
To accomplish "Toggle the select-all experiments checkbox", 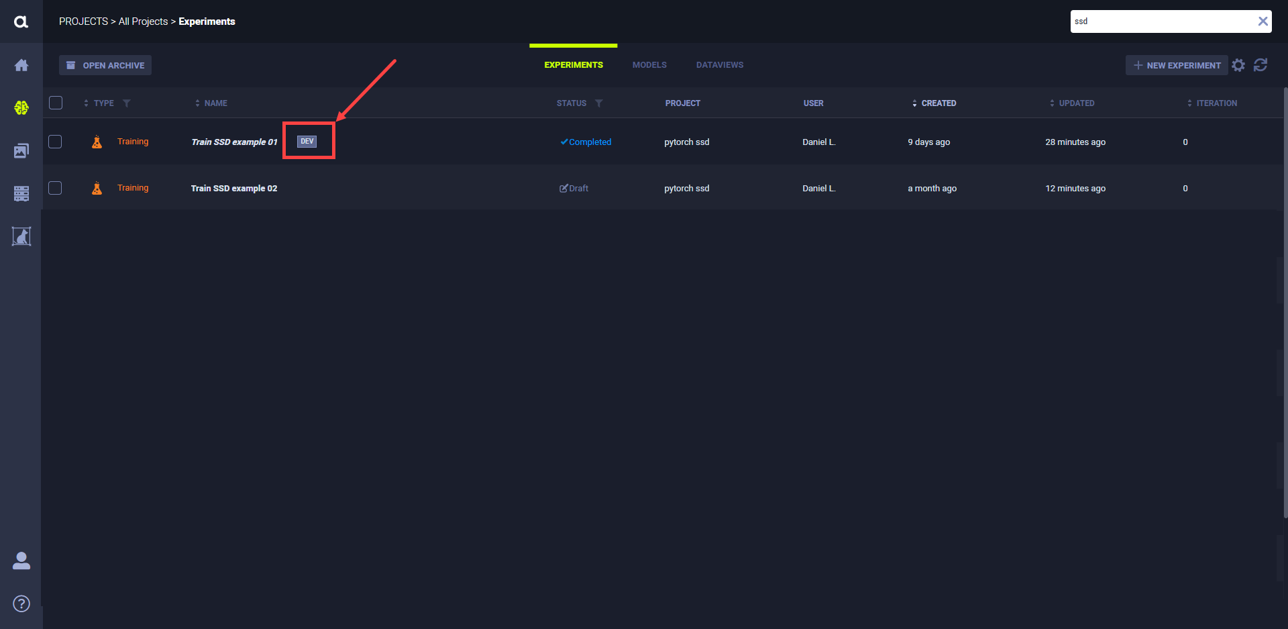I will pyautogui.click(x=56, y=103).
